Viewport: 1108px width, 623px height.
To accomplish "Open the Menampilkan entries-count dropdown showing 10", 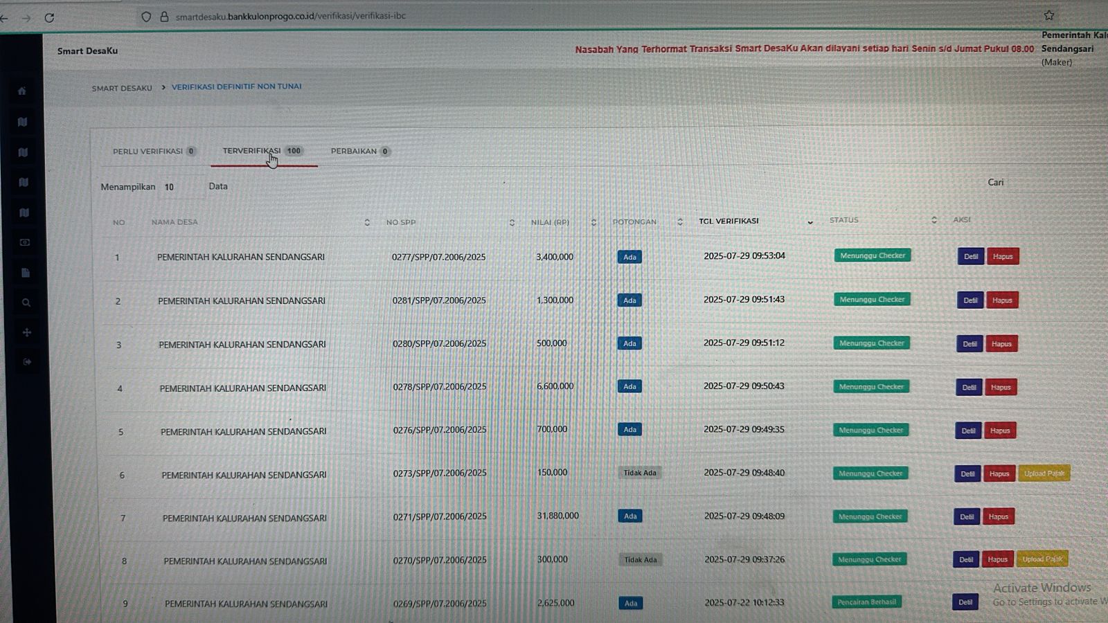I will [x=181, y=187].
